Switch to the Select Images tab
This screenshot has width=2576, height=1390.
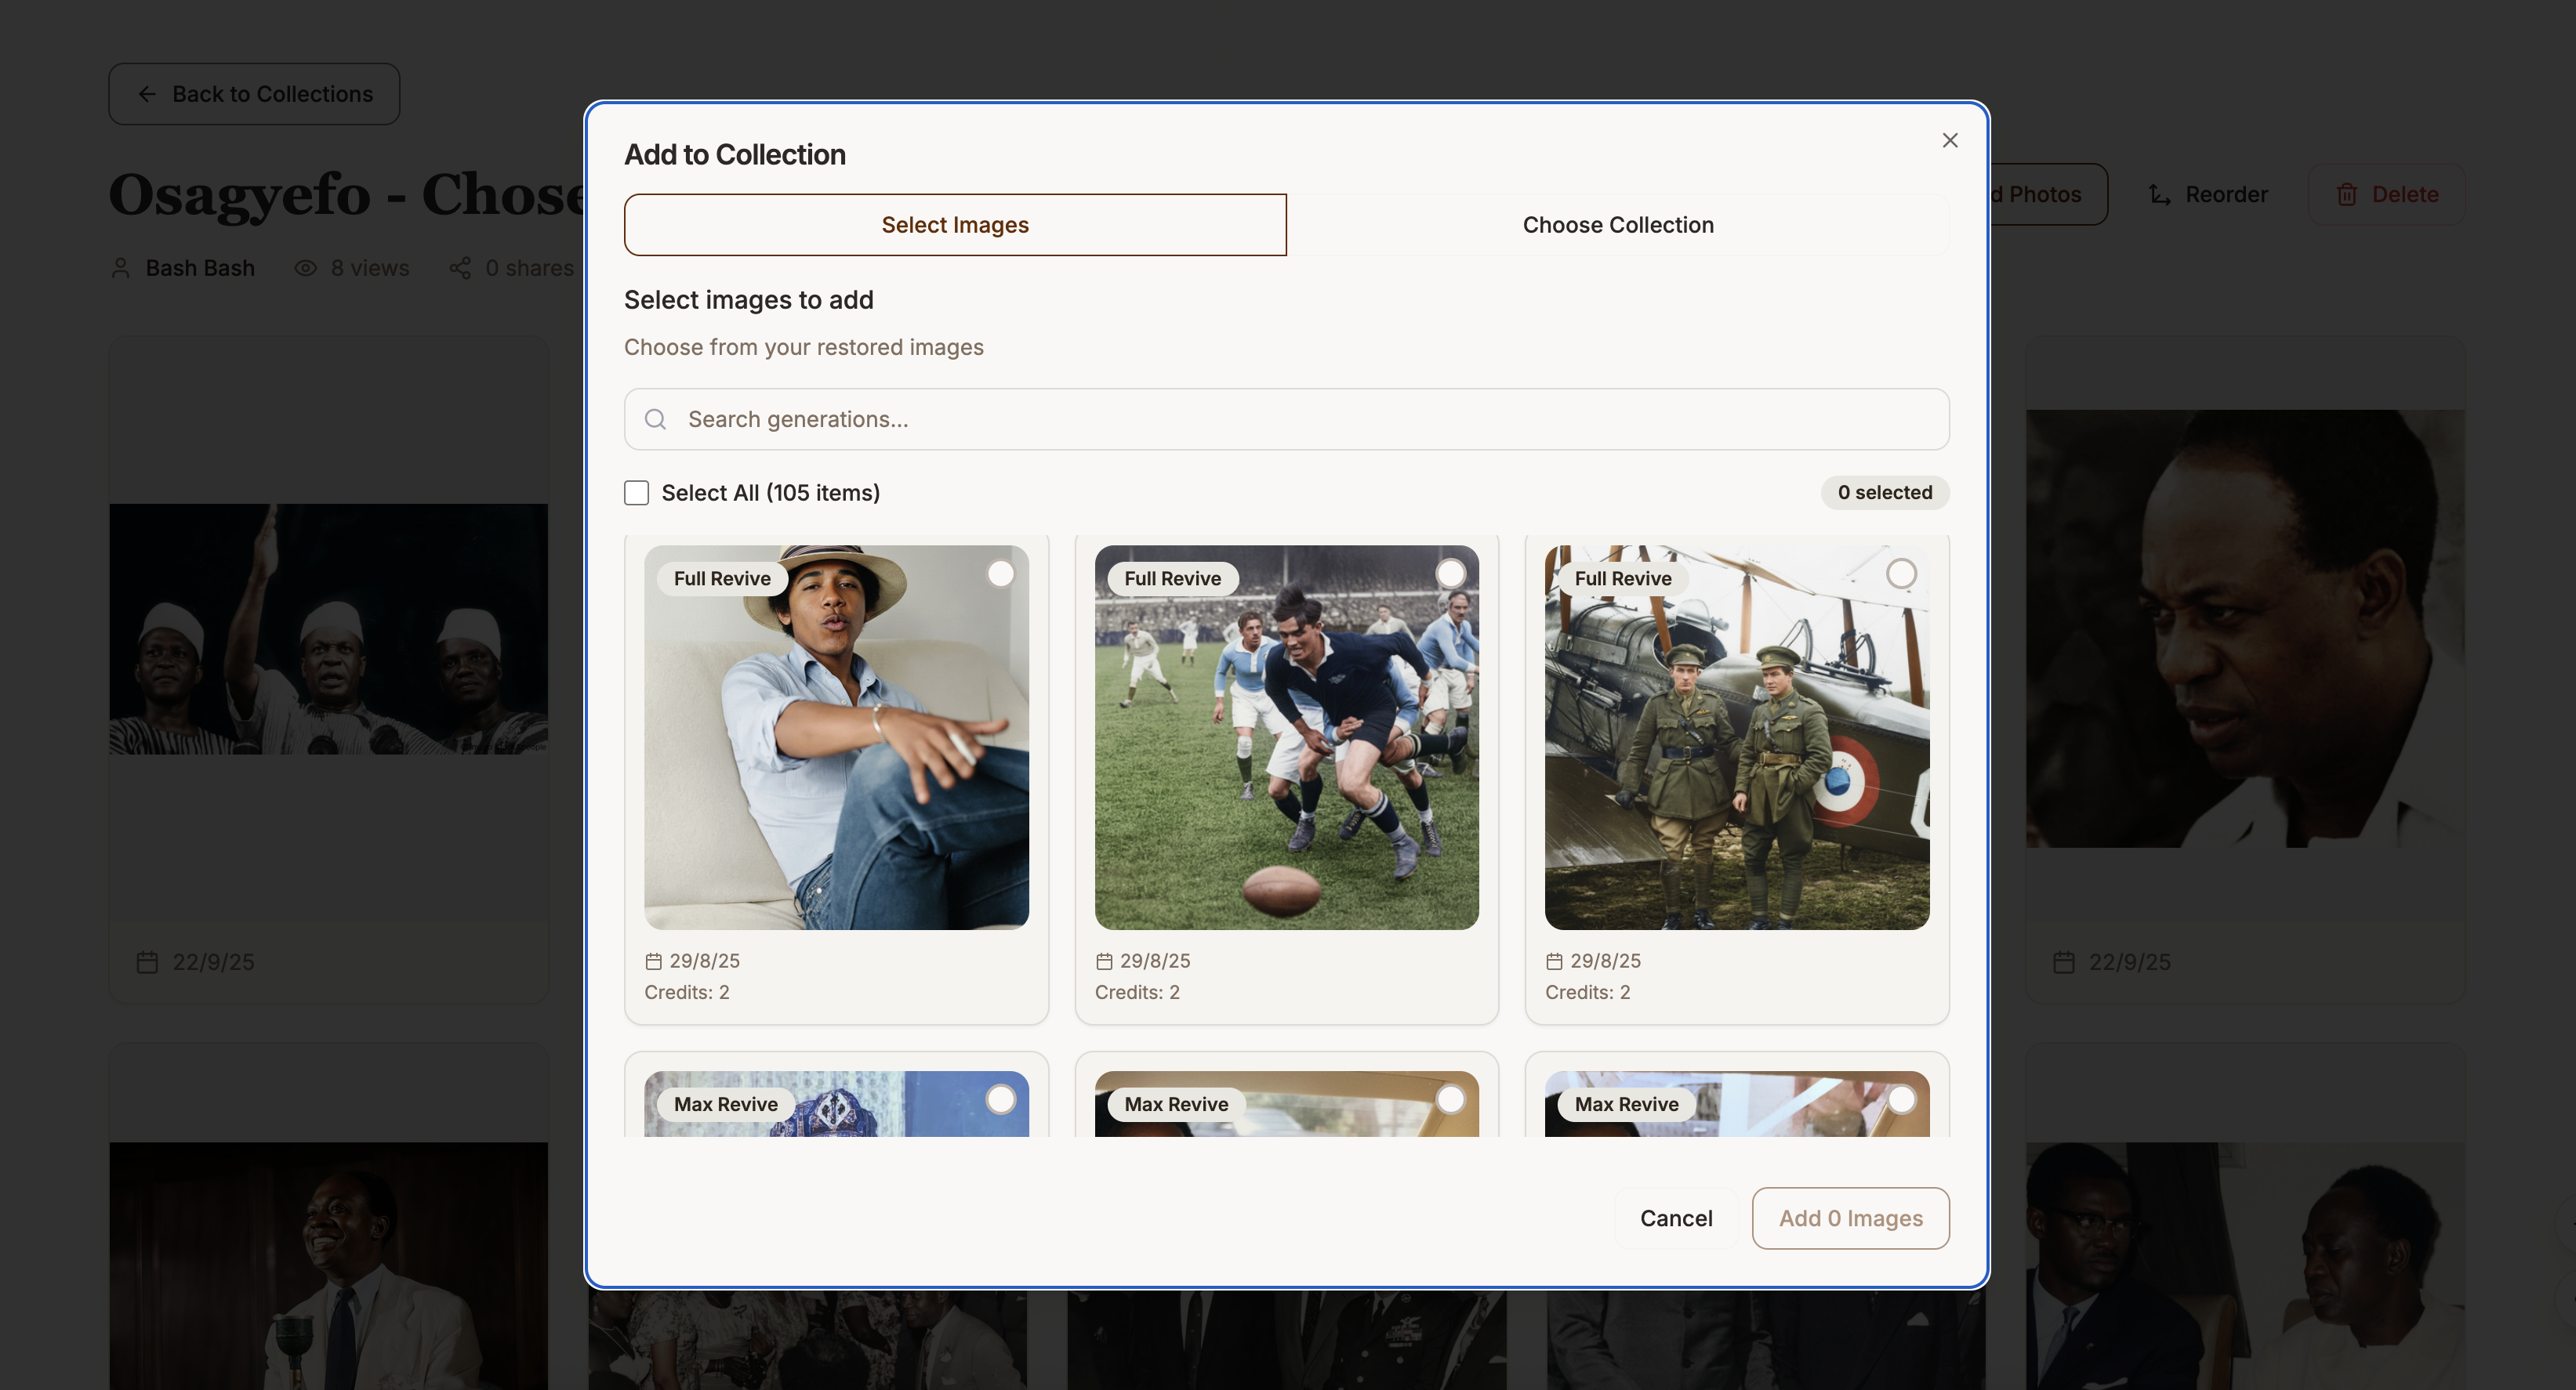pos(955,225)
